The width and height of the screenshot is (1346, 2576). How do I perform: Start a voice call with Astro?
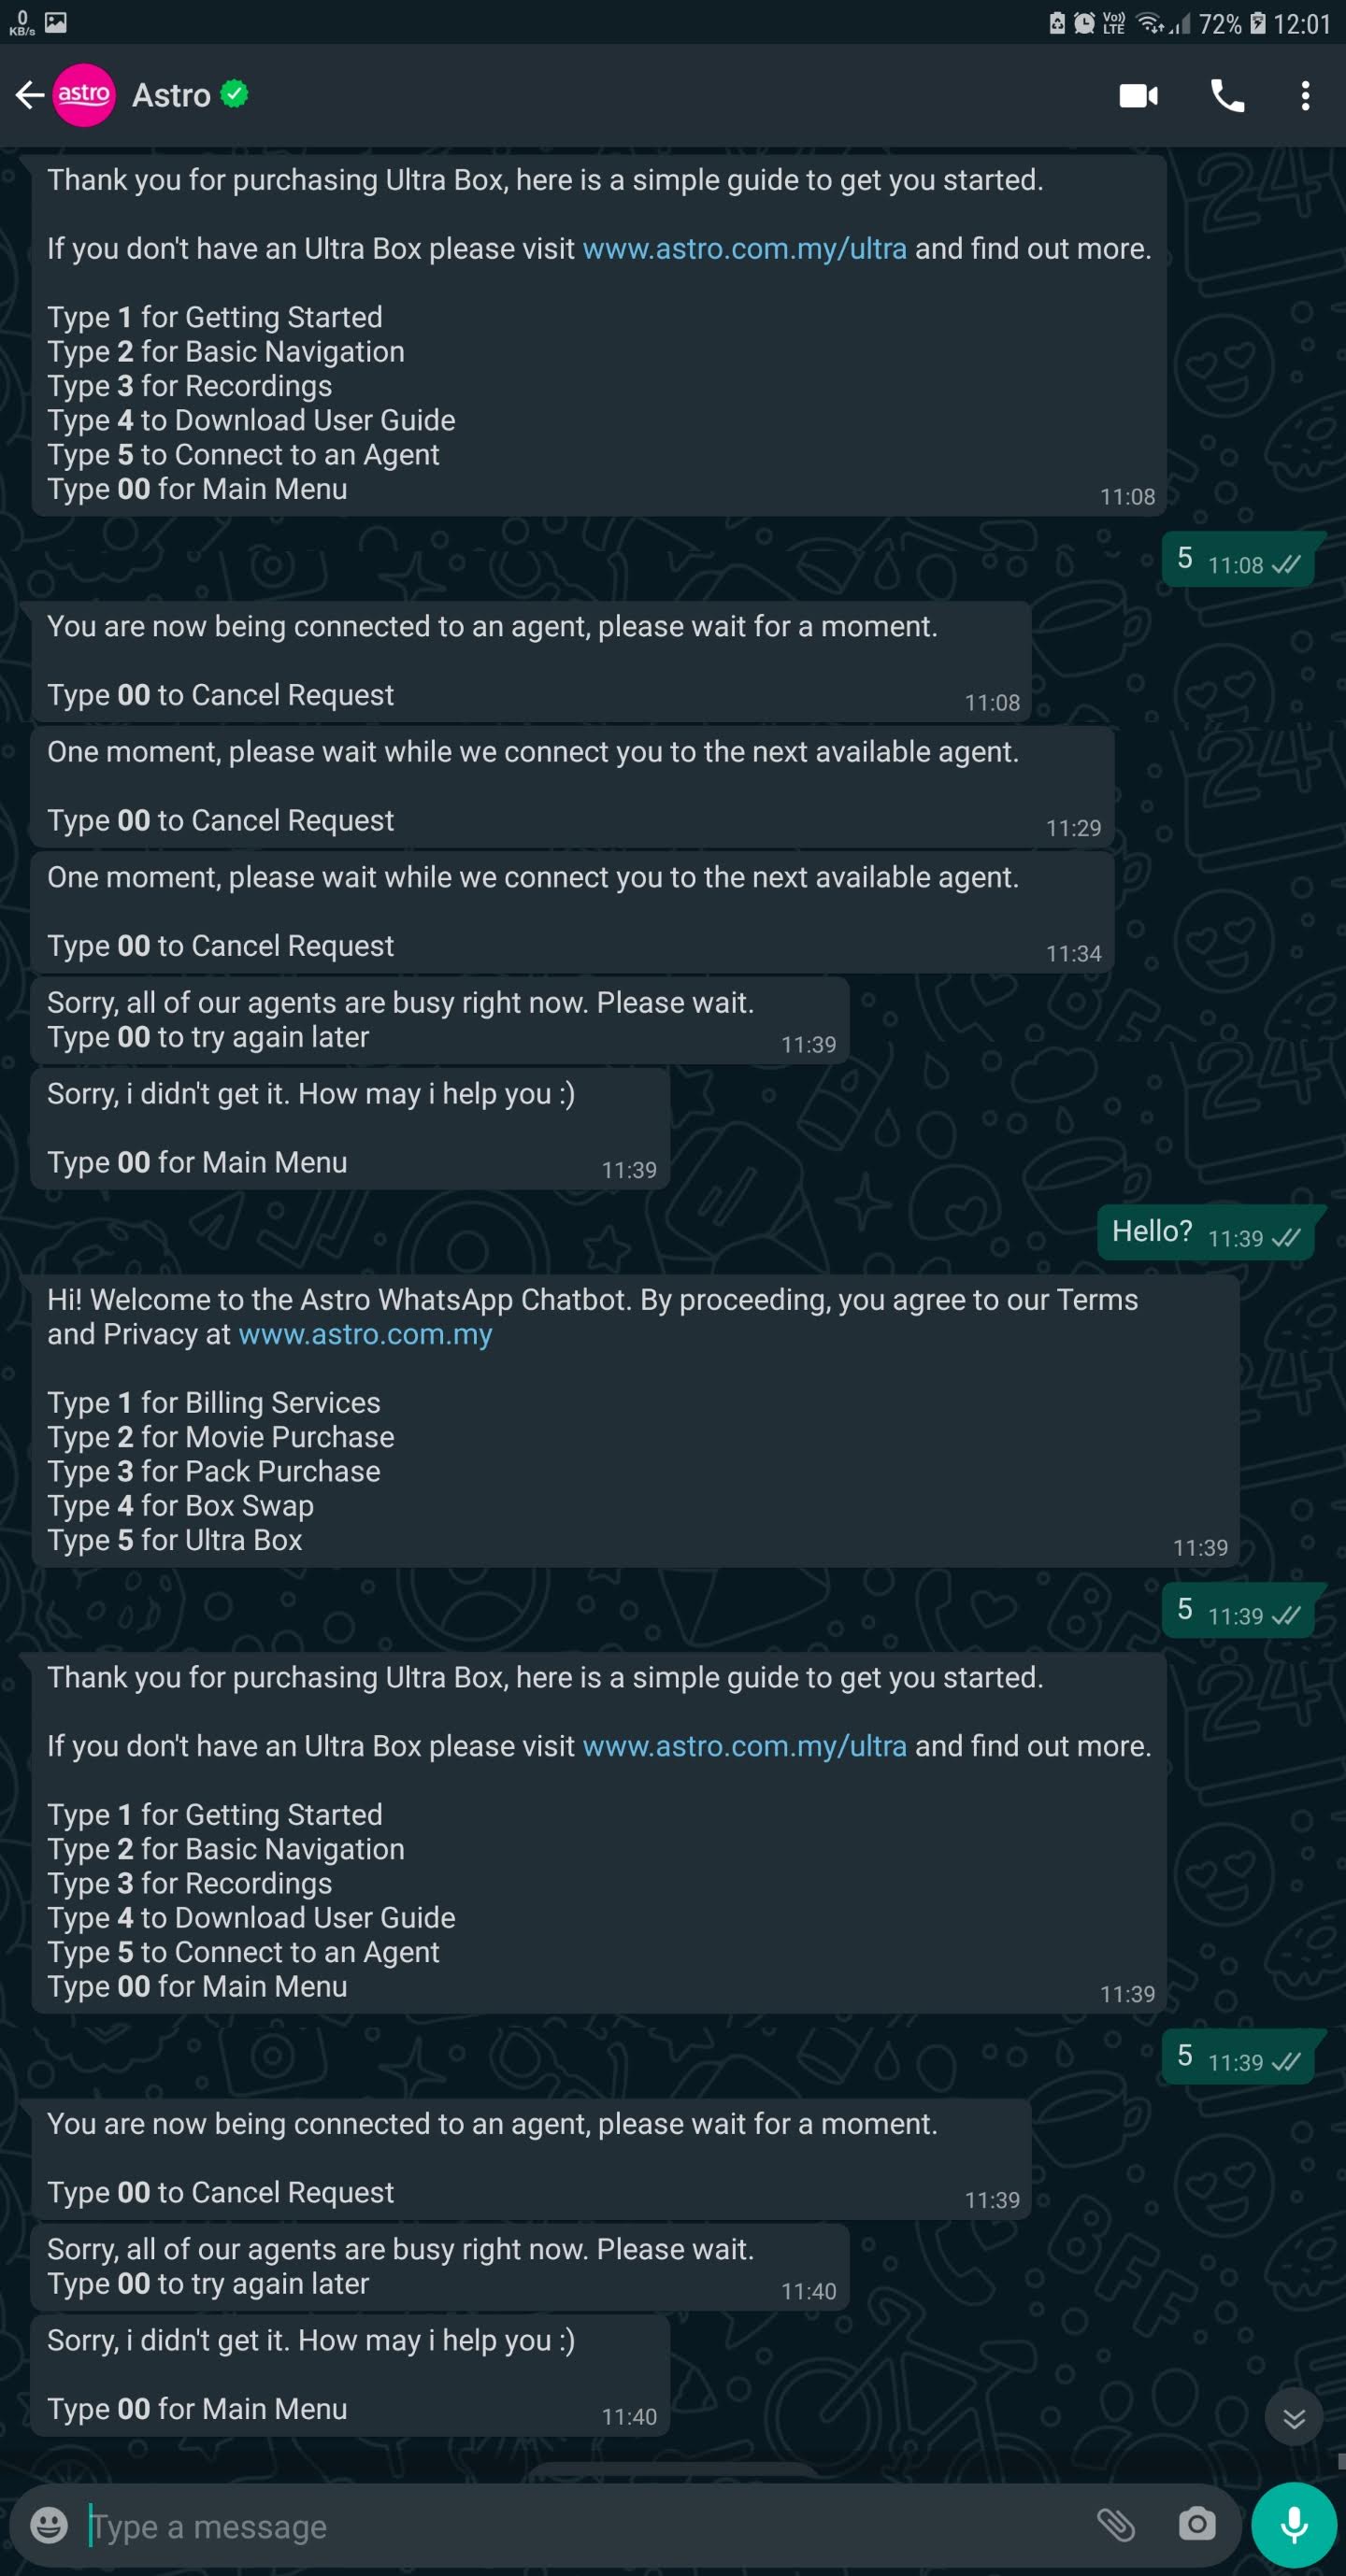(1228, 95)
